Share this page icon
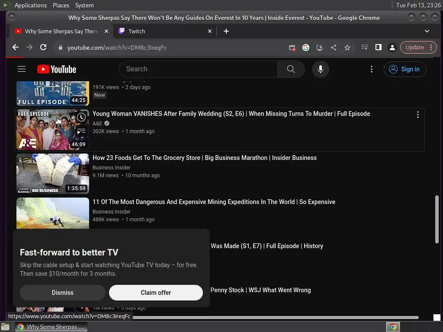Viewport: 443px width, 332px height. pos(334,48)
